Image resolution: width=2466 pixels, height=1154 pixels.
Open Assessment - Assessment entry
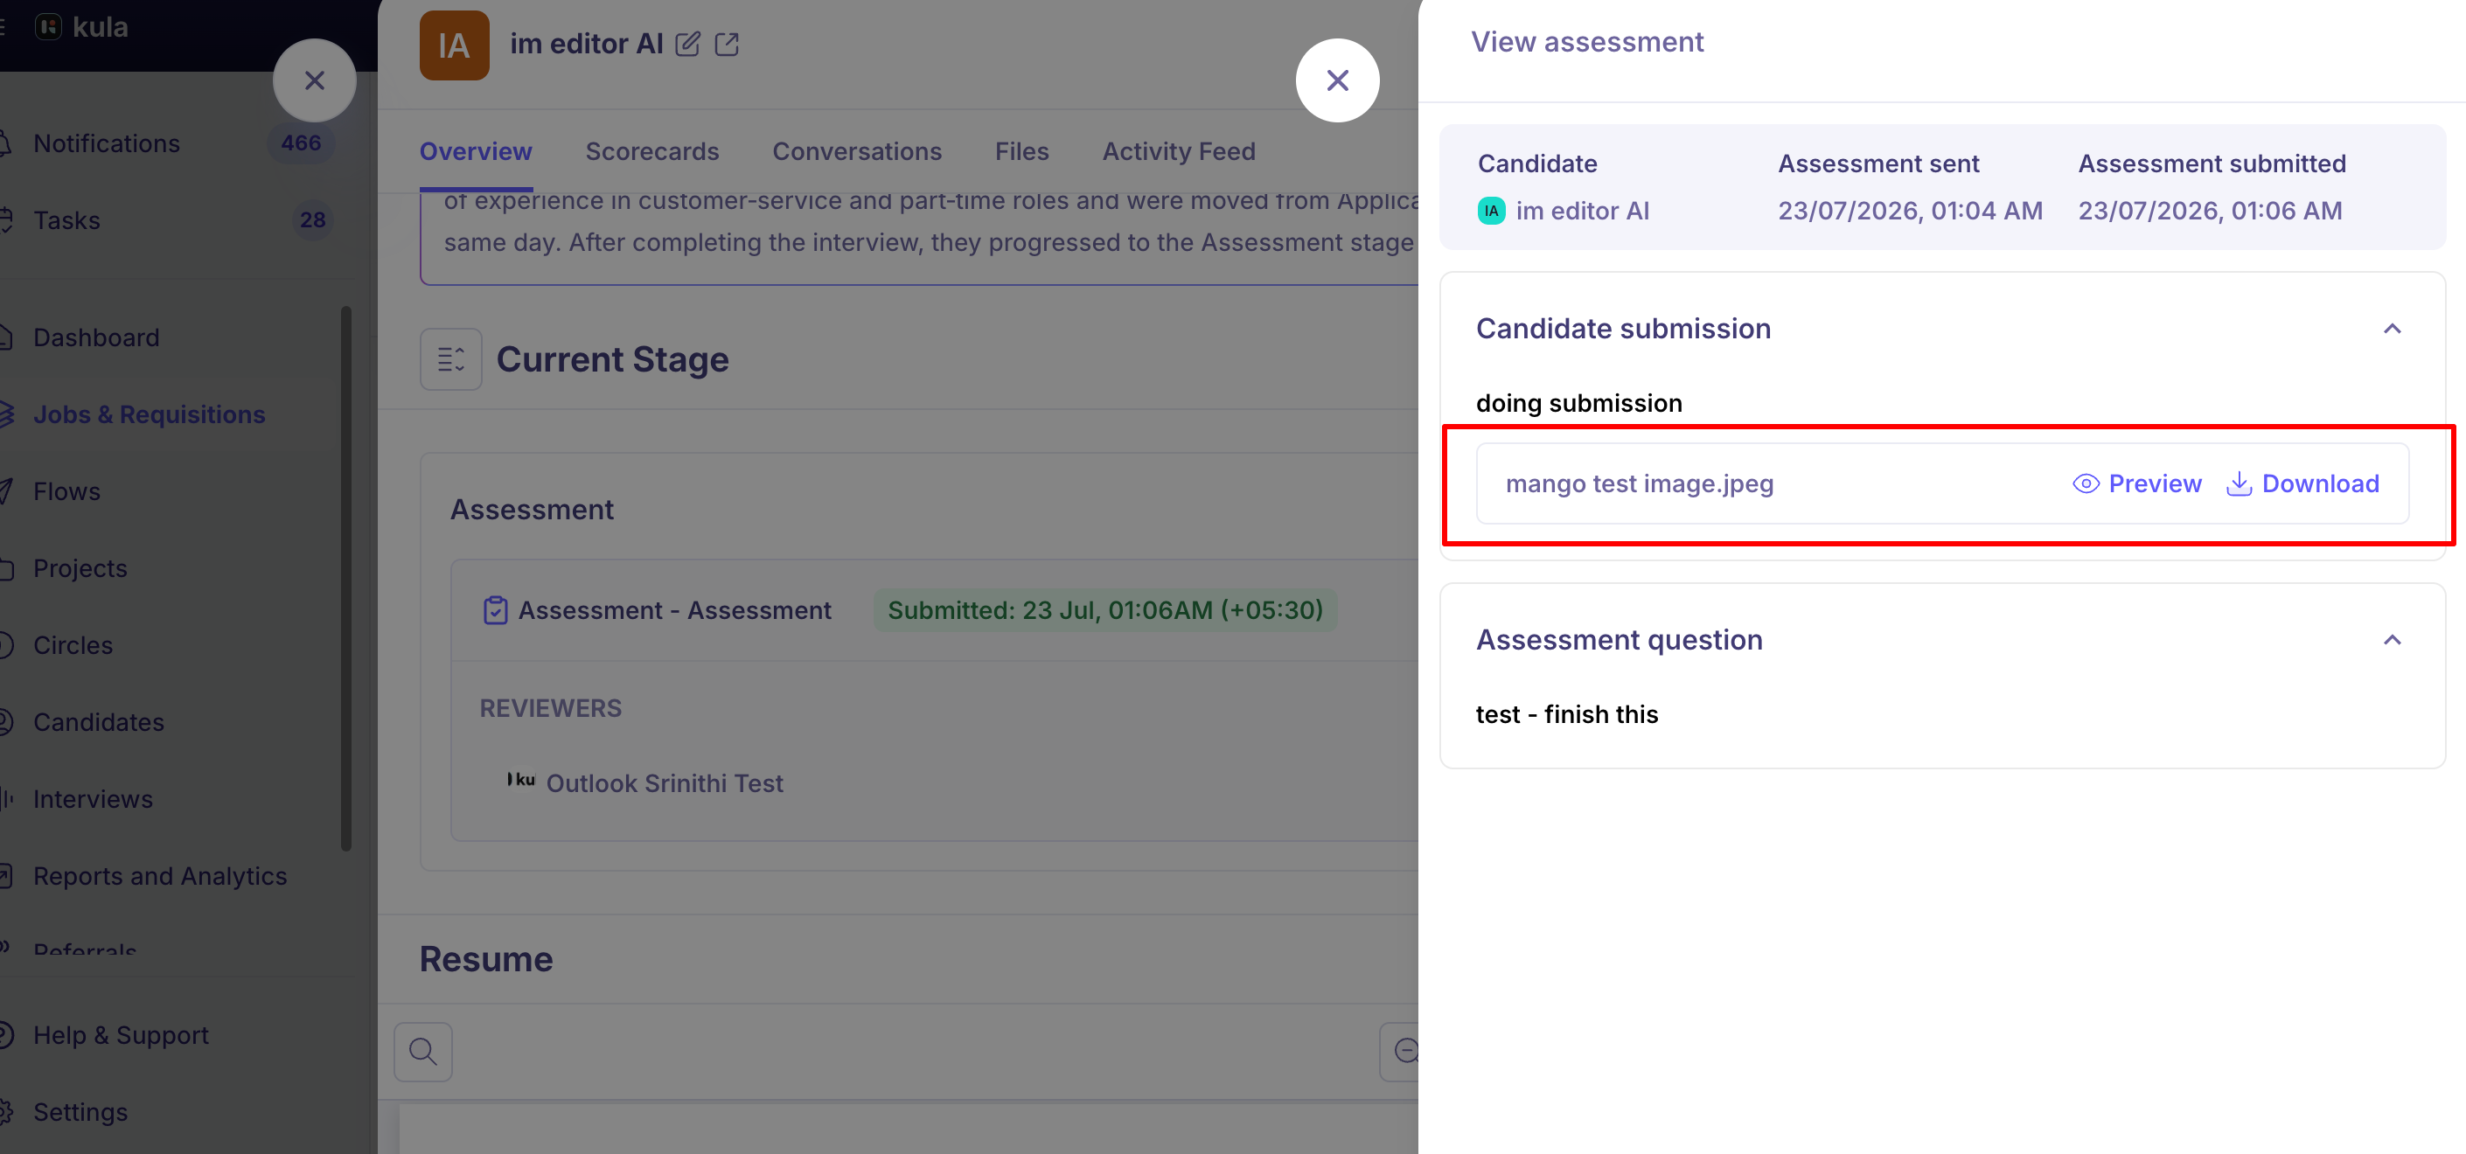coord(675,610)
